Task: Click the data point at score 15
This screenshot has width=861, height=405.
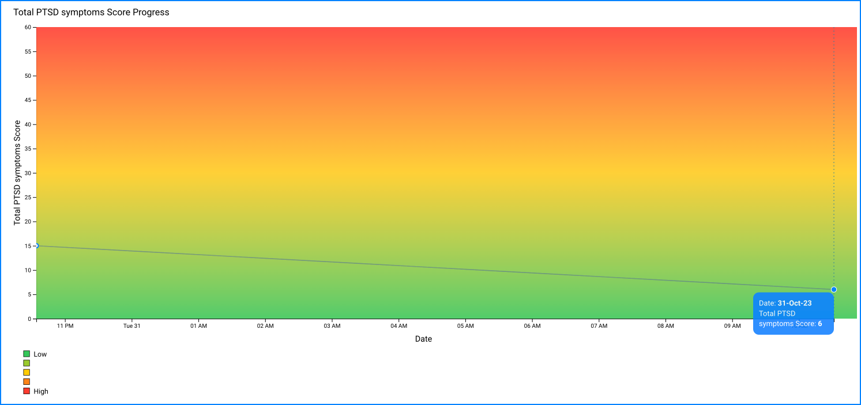Action: [36, 246]
